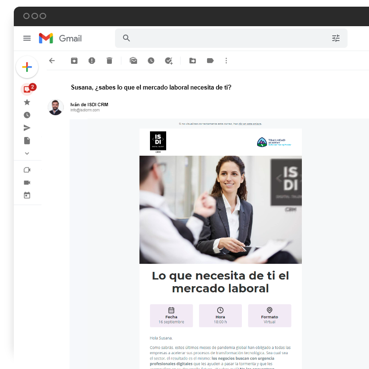Apply a label to the email
Image resolution: width=369 pixels, height=369 pixels.
[210, 61]
